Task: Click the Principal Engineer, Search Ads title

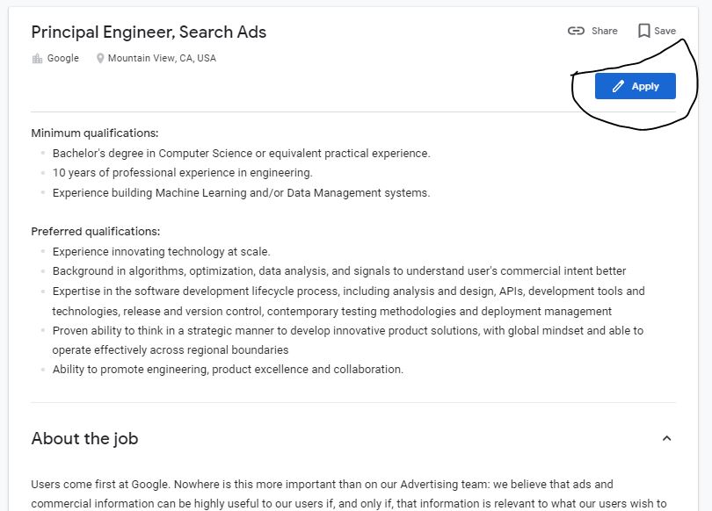Action: pyautogui.click(x=149, y=32)
